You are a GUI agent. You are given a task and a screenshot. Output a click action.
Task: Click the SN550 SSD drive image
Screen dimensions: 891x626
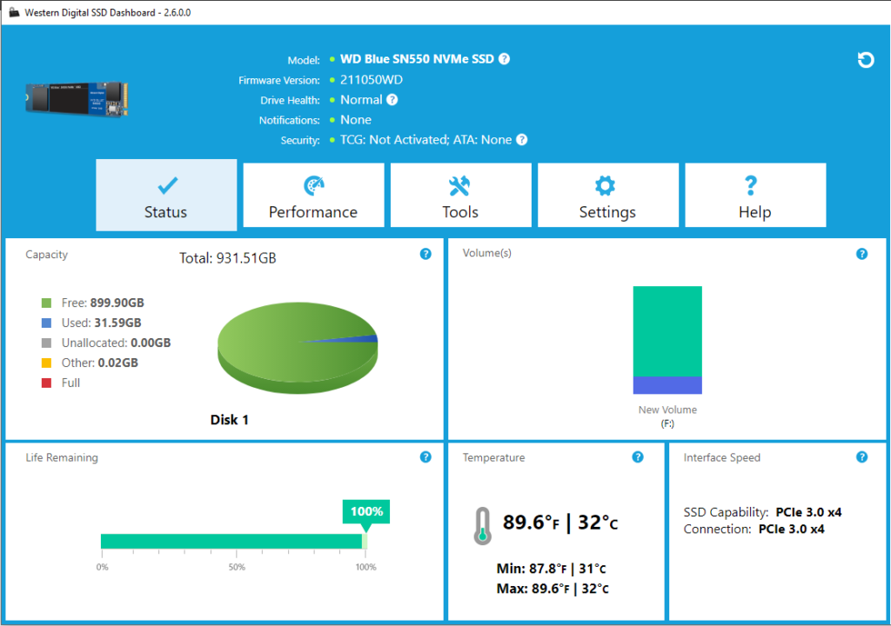coord(77,99)
